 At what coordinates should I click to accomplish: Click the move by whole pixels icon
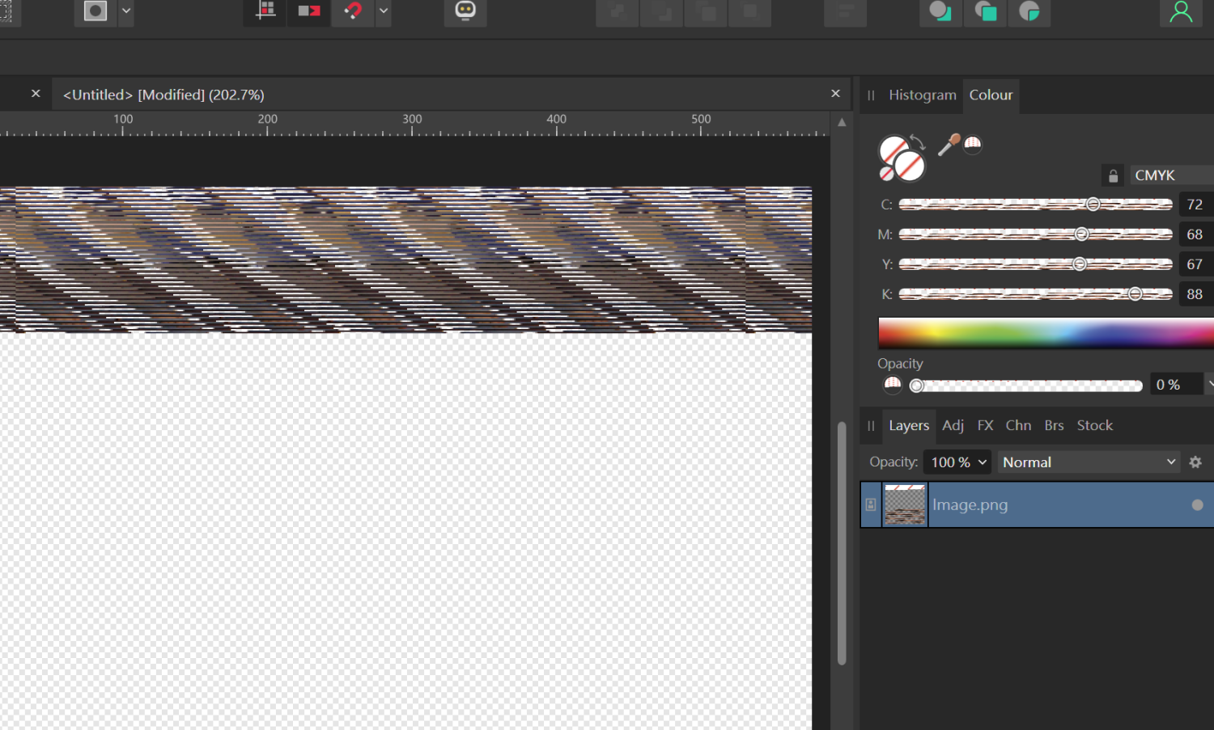click(x=308, y=12)
